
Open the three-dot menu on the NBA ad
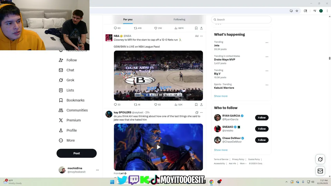coord(201,36)
